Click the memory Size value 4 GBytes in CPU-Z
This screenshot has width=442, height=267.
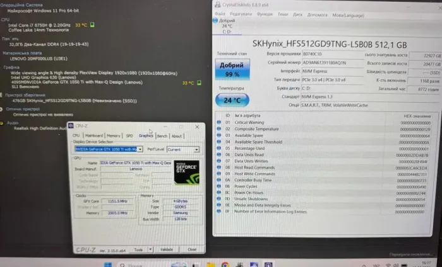(181, 201)
